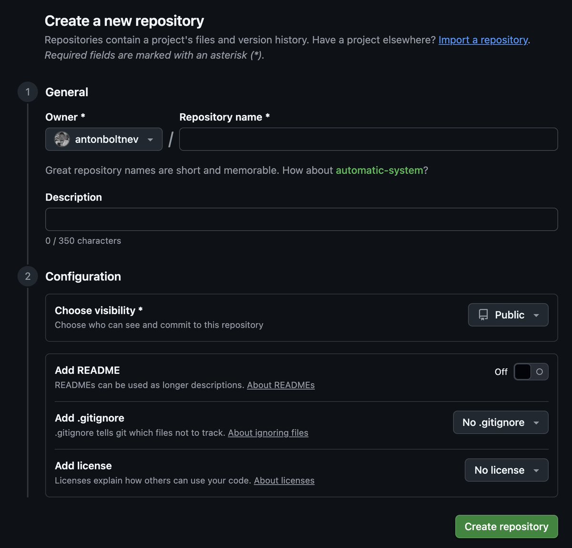Open the About READMEs link
572x548 pixels.
pos(281,385)
